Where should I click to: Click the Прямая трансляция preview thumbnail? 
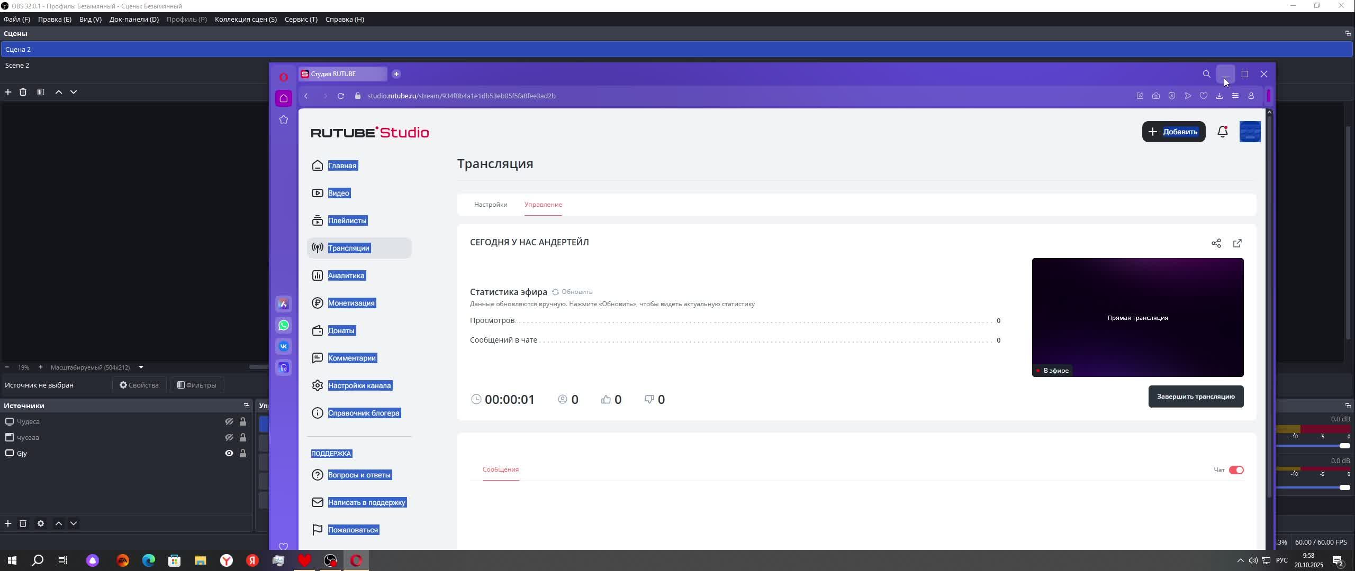(1137, 317)
